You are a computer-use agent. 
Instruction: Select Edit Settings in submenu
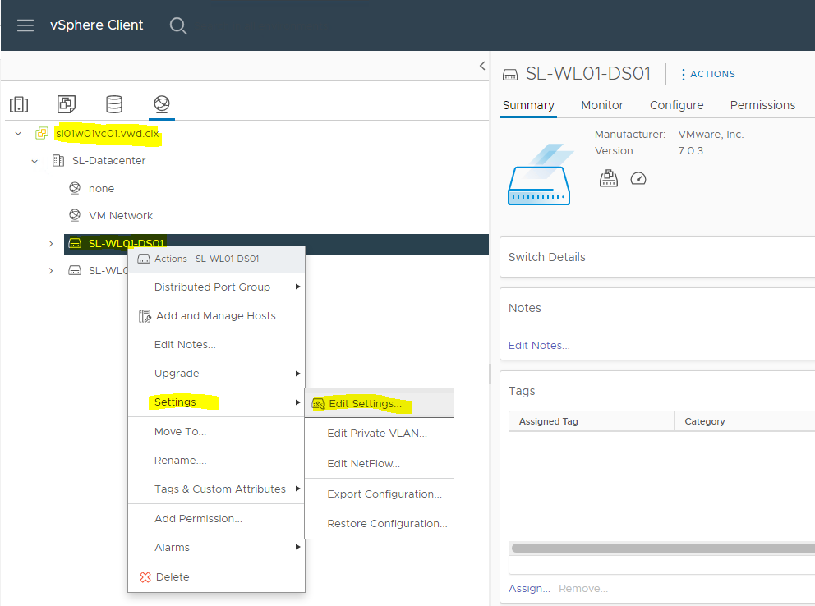coord(379,403)
